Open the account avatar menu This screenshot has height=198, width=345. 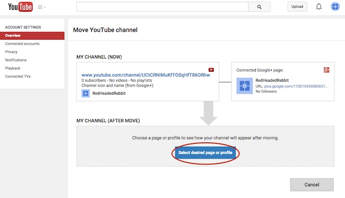335,7
